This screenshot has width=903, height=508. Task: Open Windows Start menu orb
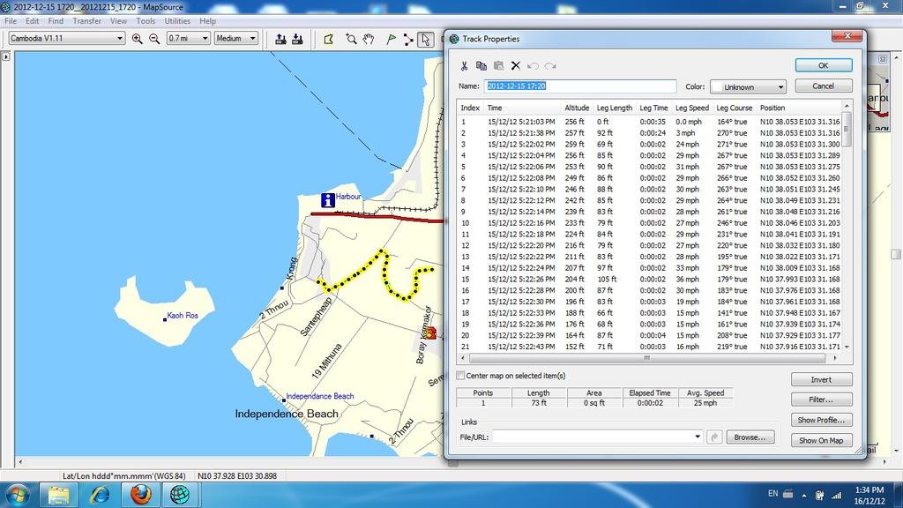coord(18,495)
